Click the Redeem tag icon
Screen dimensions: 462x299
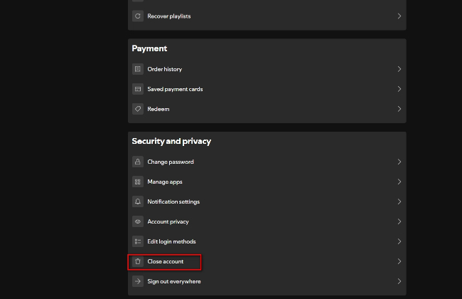(x=138, y=109)
